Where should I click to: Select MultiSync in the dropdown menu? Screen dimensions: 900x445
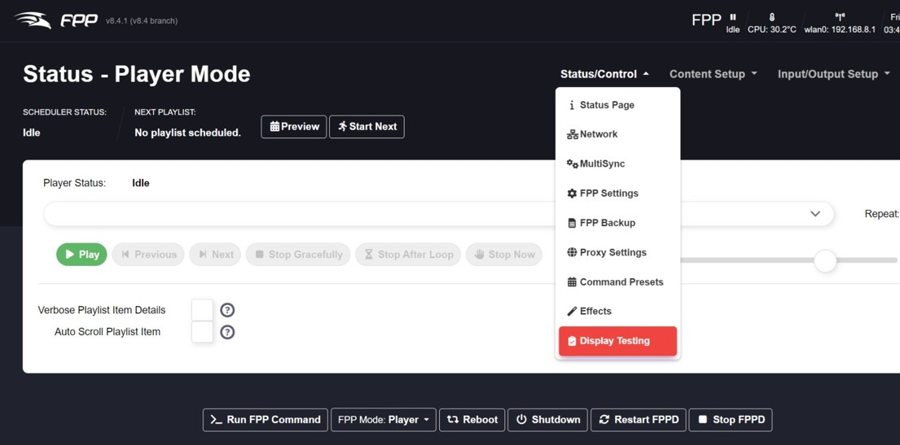[x=617, y=164]
